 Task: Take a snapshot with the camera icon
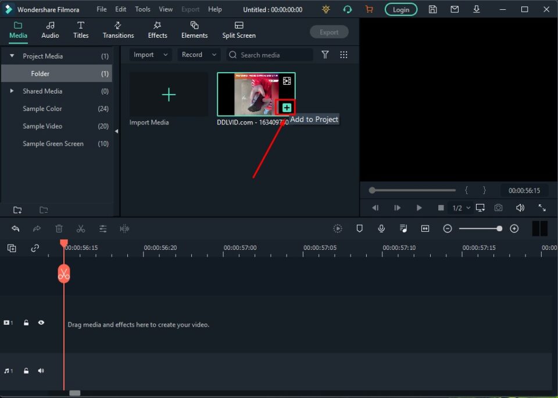(x=498, y=208)
